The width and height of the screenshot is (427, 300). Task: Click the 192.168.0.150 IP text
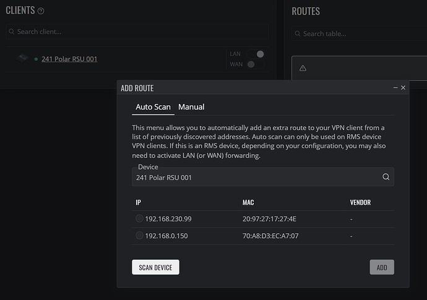pos(166,236)
